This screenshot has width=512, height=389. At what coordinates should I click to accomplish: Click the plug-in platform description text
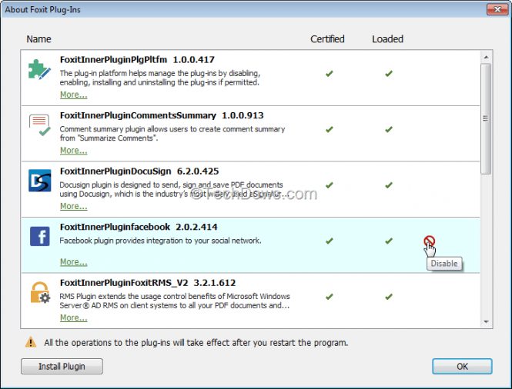pos(160,78)
